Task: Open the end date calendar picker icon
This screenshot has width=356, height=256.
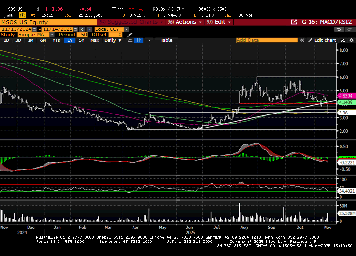Action: click(x=75, y=29)
